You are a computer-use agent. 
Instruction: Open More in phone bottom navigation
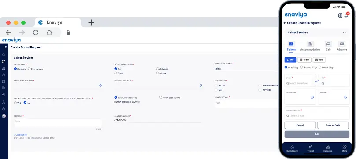coord(345,148)
